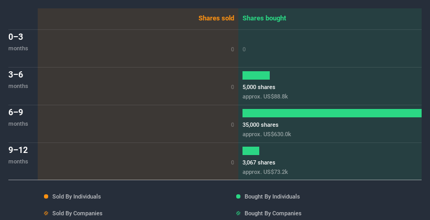
Task: Click the green Bought By Individuals legend dot
Action: [238, 196]
